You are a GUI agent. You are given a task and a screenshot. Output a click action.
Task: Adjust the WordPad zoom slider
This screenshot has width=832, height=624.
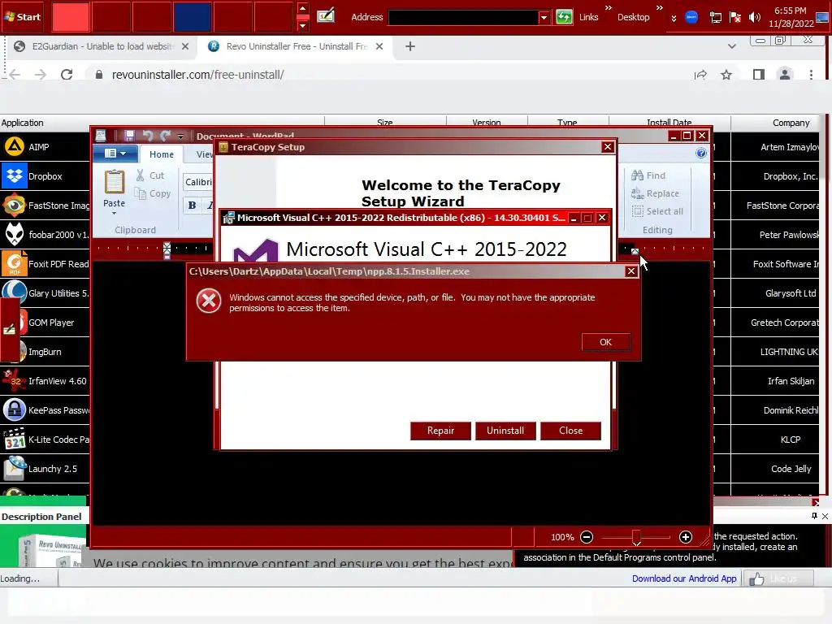636,538
